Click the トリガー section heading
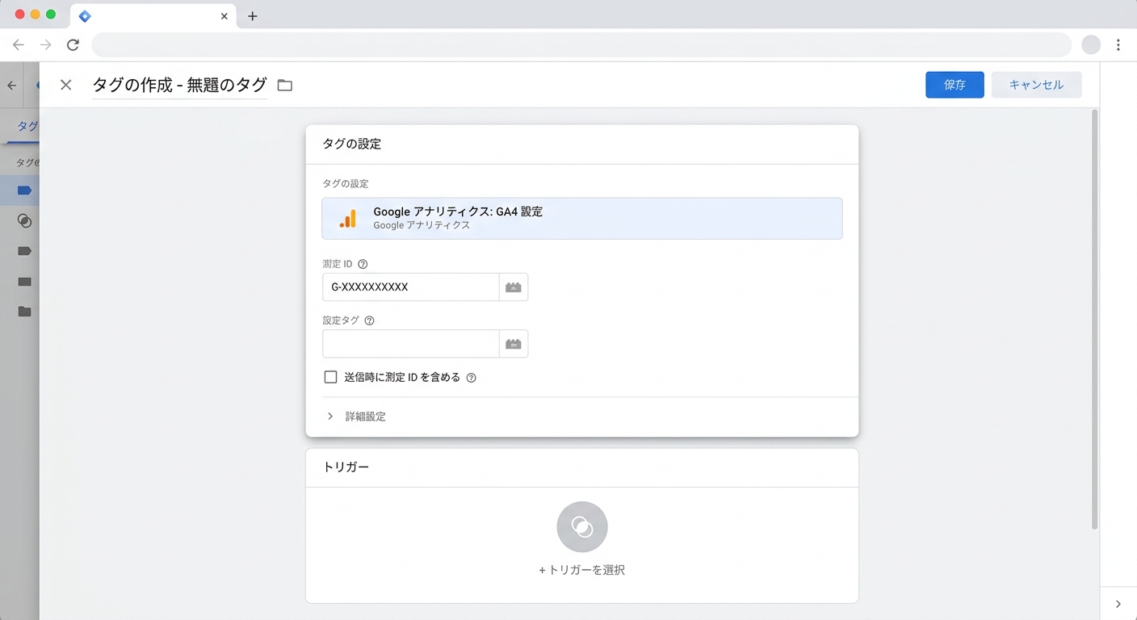The image size is (1137, 620). pos(346,467)
